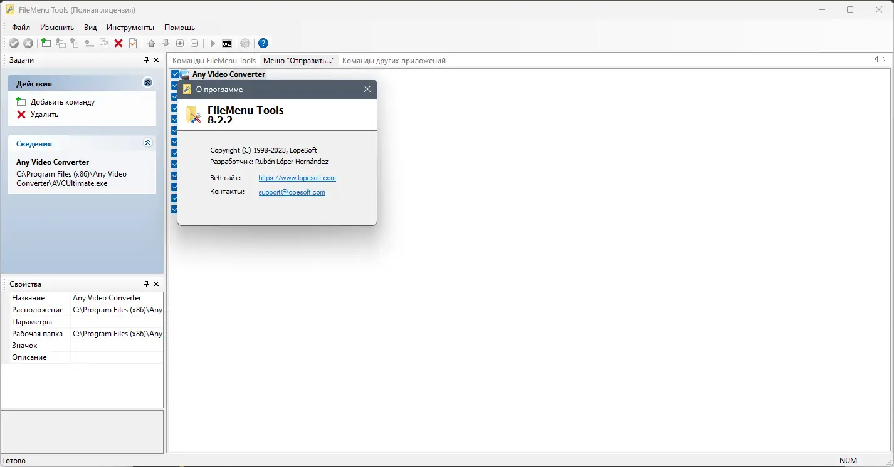Click the FileMenu Tools 8.2.2 heading text

(246, 115)
